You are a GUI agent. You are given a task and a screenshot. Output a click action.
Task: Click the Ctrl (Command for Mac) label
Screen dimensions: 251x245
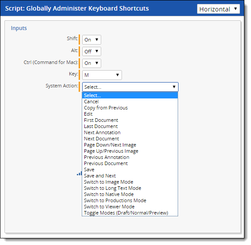pos(51,62)
